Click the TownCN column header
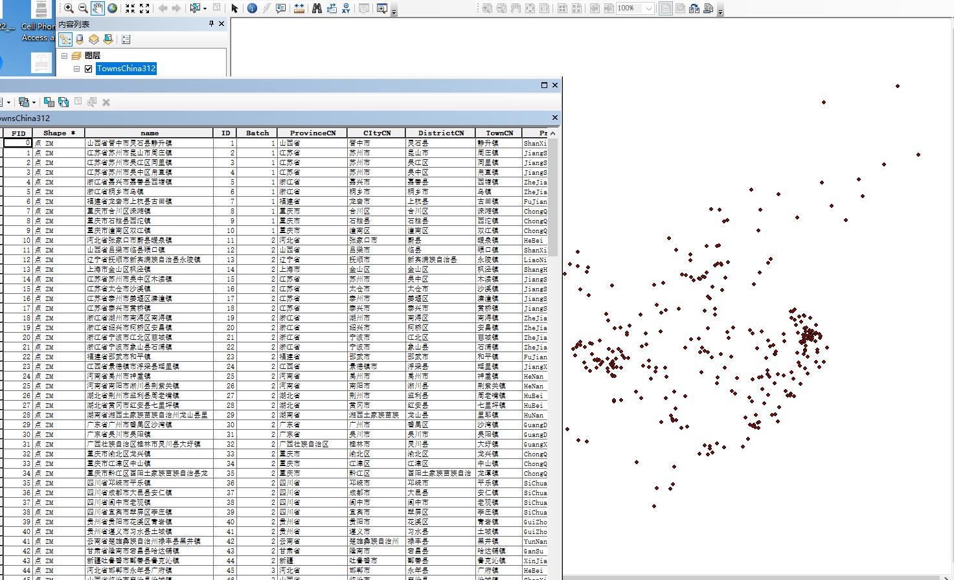Viewport: 954px width, 580px height. (499, 133)
